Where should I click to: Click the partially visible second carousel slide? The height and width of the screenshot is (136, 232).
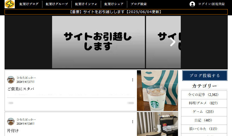[163, 42]
